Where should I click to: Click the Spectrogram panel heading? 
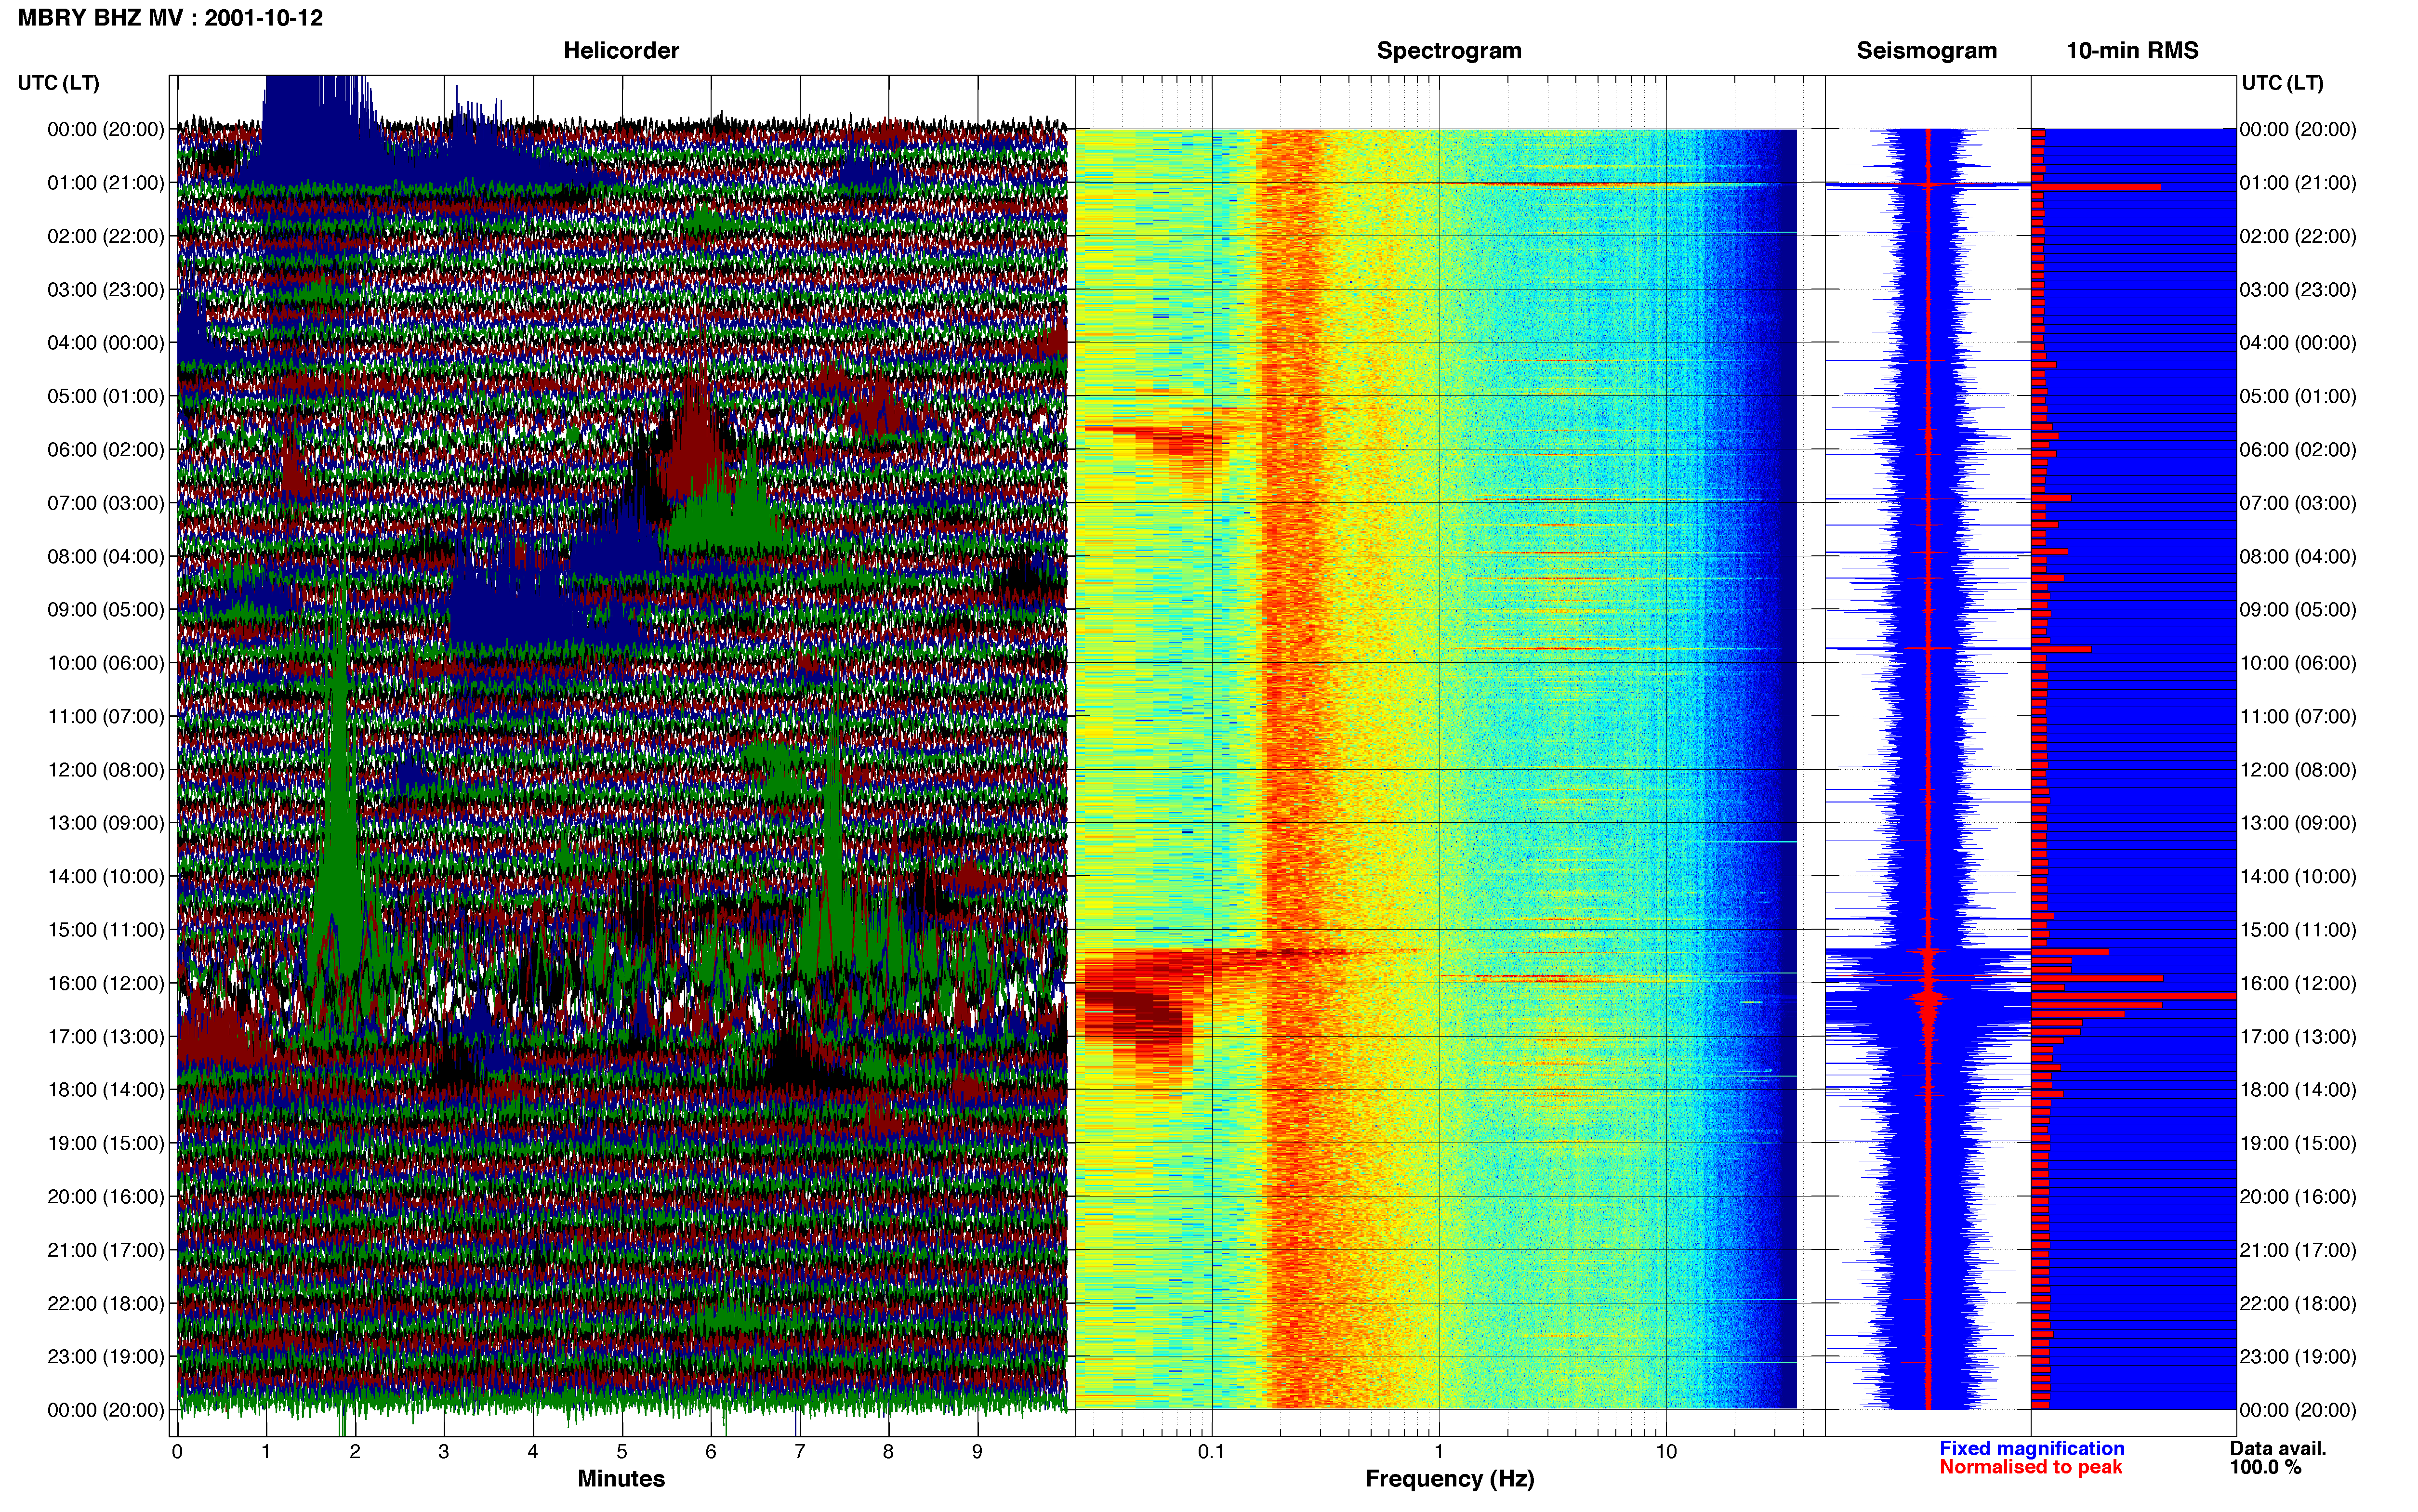1449,50
